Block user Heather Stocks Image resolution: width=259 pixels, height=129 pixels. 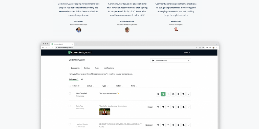point(183,125)
